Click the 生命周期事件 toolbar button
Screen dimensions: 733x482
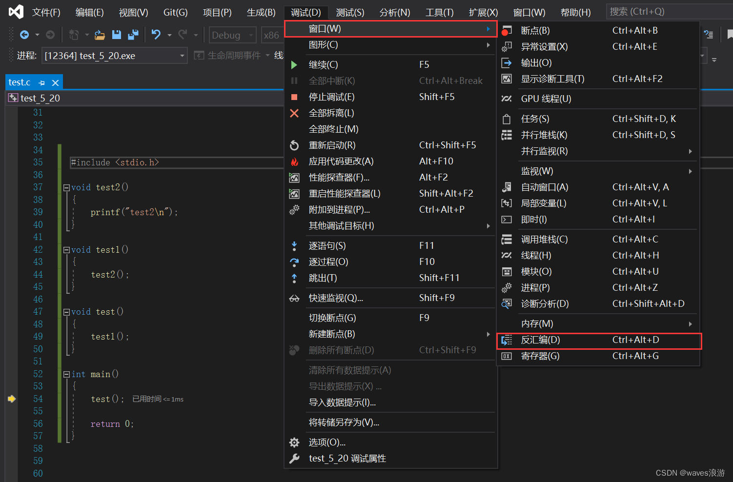pyautogui.click(x=228, y=56)
